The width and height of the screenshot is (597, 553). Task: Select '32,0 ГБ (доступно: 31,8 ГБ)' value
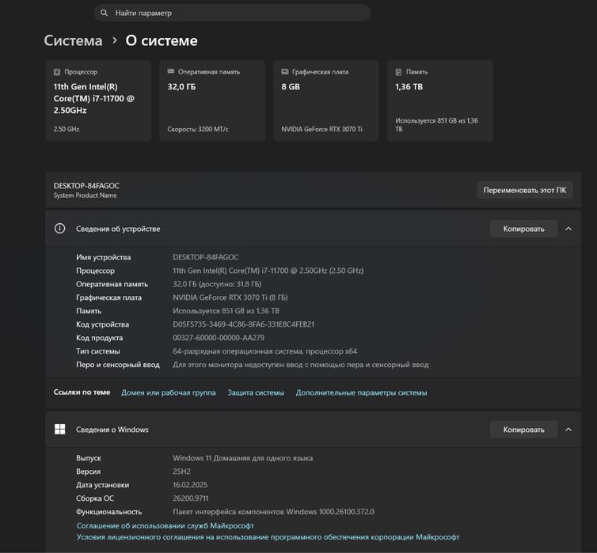coord(217,284)
